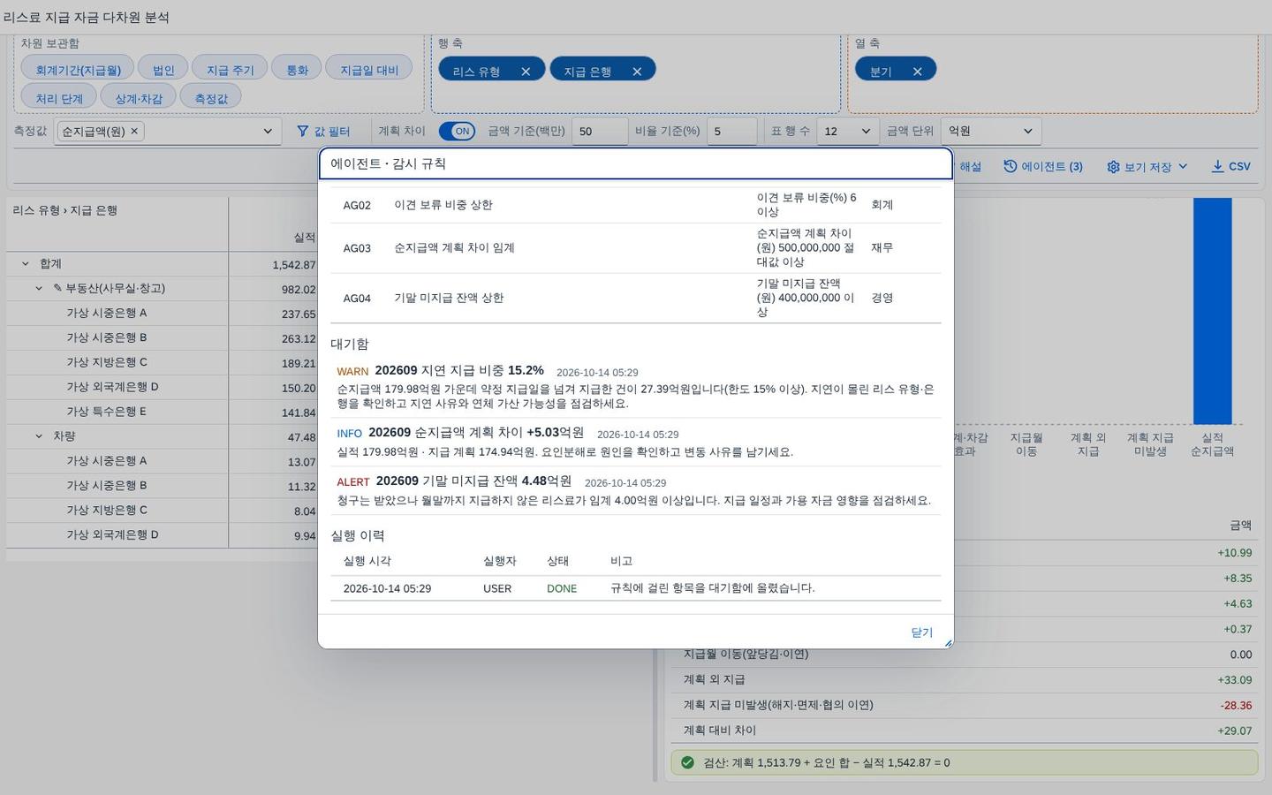Remove 분기 chip from column axis
Image resolution: width=1272 pixels, height=795 pixels.
(918, 72)
